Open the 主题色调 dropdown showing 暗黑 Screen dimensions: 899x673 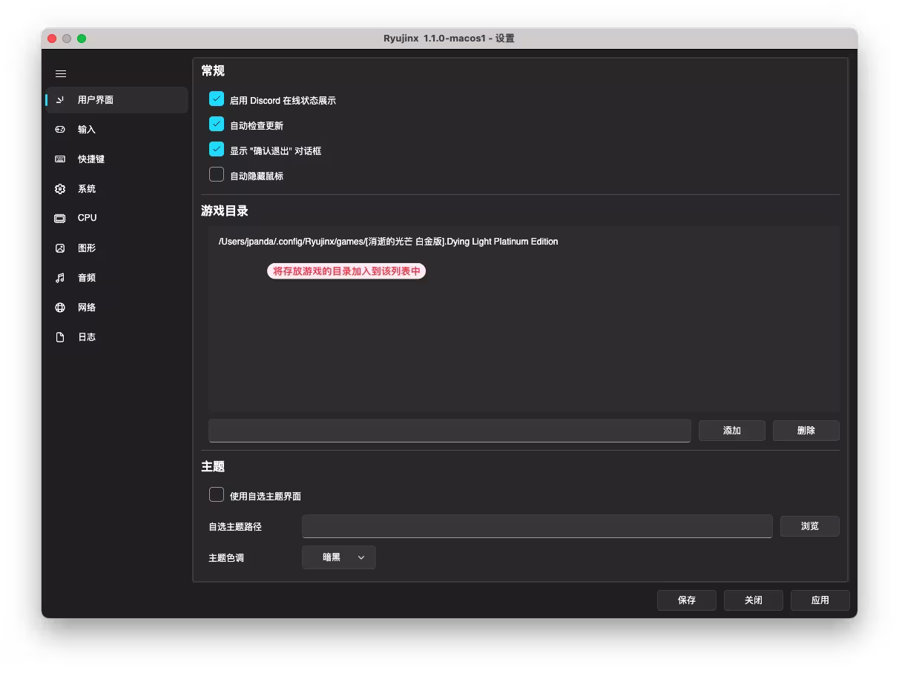(x=339, y=557)
